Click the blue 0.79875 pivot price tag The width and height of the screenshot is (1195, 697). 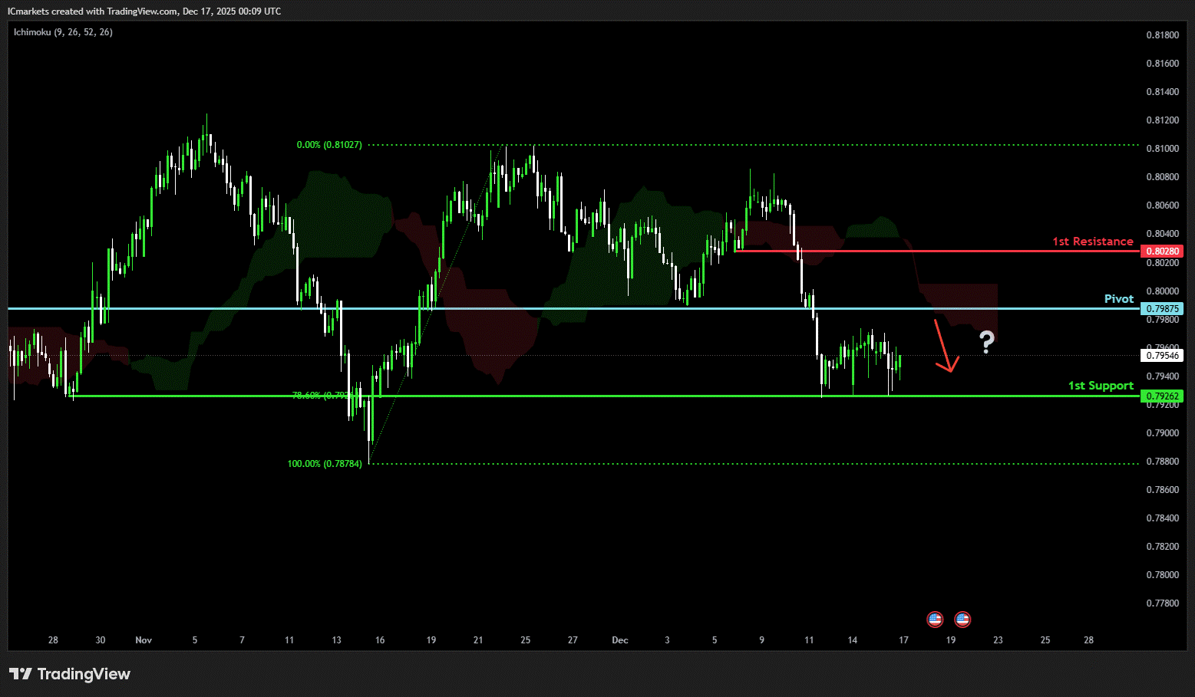coord(1162,309)
